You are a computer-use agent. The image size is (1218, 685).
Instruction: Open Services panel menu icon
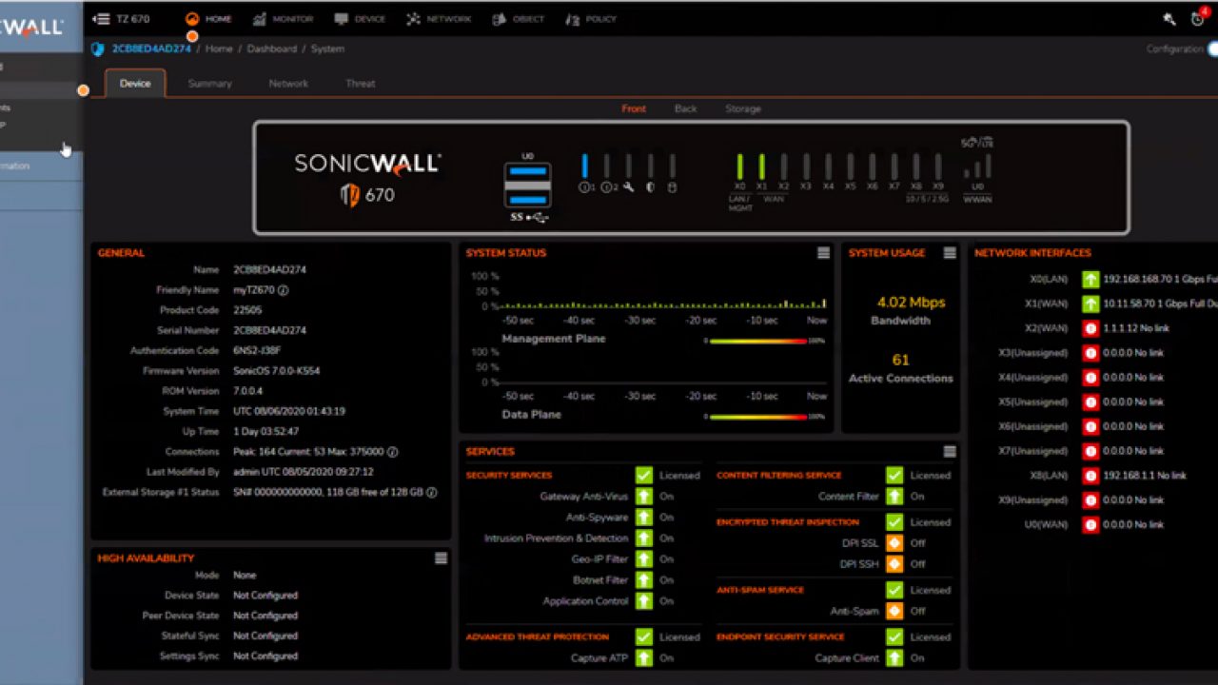click(x=950, y=451)
